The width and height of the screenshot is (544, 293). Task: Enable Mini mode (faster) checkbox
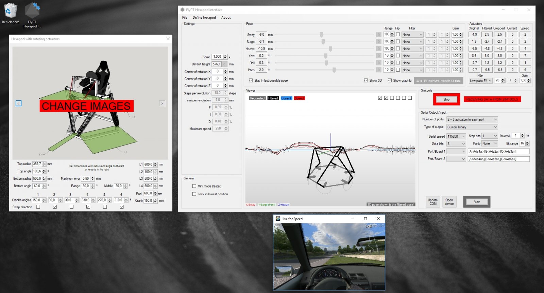pyautogui.click(x=194, y=186)
